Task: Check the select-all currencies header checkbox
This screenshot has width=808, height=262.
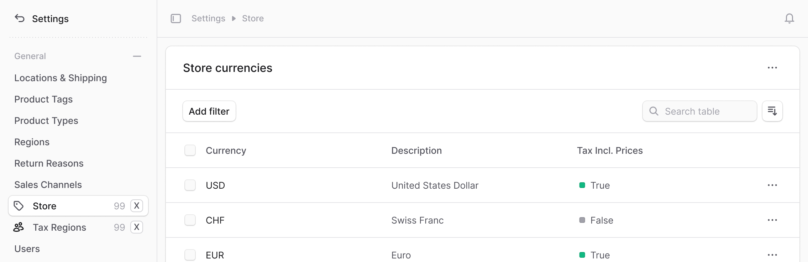Action: coord(190,150)
